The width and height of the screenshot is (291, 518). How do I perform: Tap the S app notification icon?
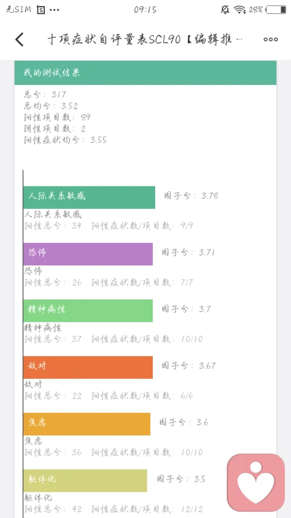coord(41,10)
